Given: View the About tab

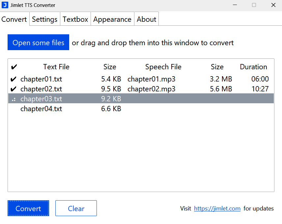Looking at the screenshot, I should [x=146, y=19].
